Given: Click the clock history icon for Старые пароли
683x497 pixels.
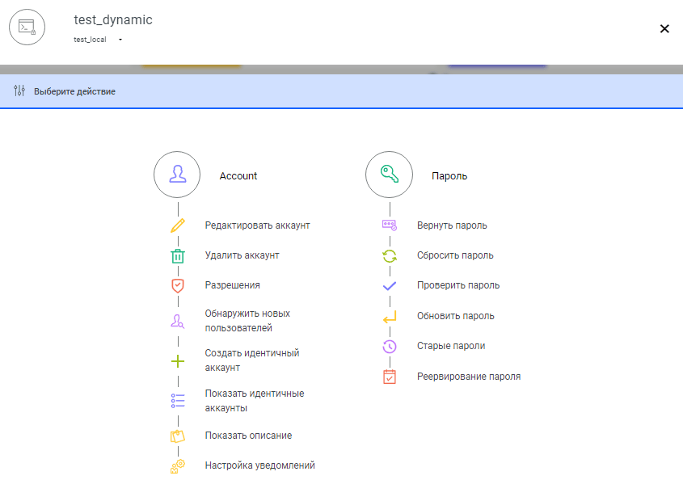Looking at the screenshot, I should [390, 347].
